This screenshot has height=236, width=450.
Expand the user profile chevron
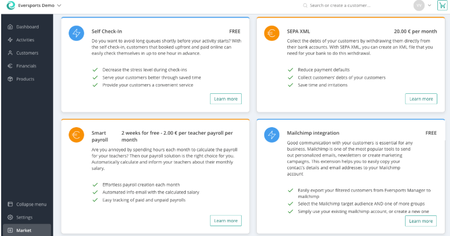429,5
